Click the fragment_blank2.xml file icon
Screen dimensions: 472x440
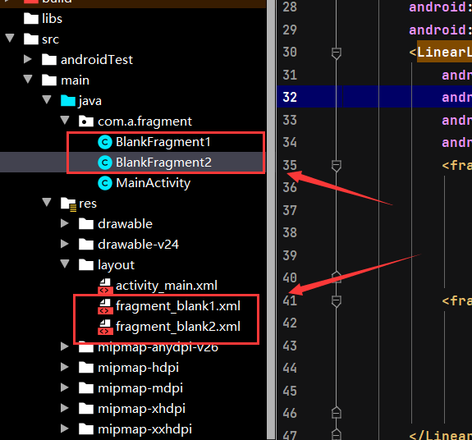point(105,327)
